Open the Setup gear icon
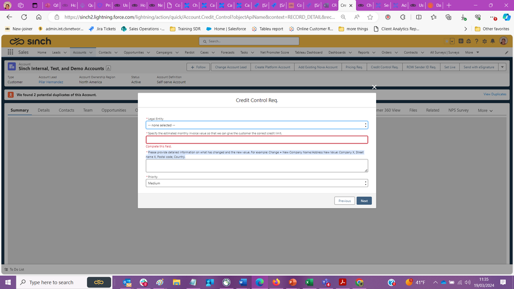 [485, 41]
